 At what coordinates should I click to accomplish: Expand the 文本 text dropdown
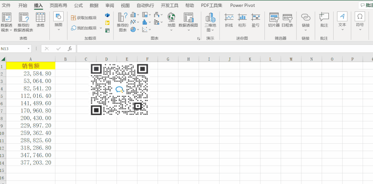342,21
